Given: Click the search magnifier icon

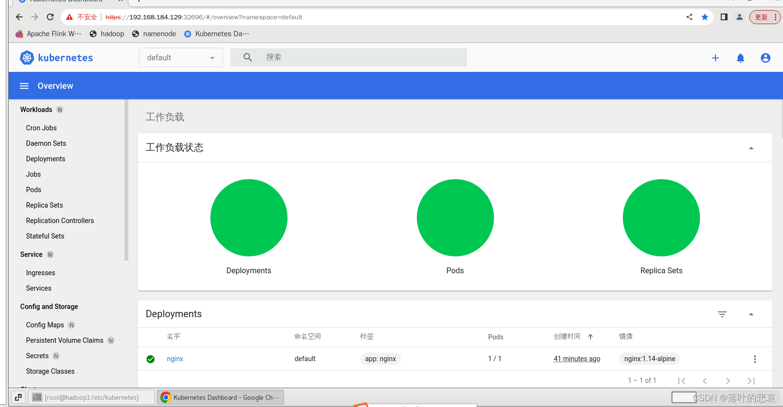Looking at the screenshot, I should coord(247,57).
